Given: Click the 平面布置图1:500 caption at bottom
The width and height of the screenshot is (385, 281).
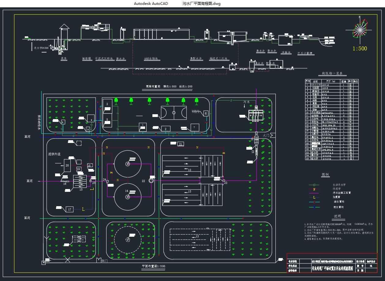Looking at the screenshot, I should pos(153,266).
